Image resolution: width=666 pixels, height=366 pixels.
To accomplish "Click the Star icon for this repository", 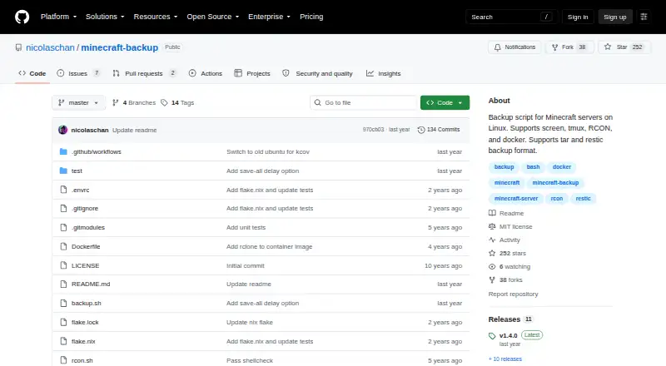I will coord(608,47).
